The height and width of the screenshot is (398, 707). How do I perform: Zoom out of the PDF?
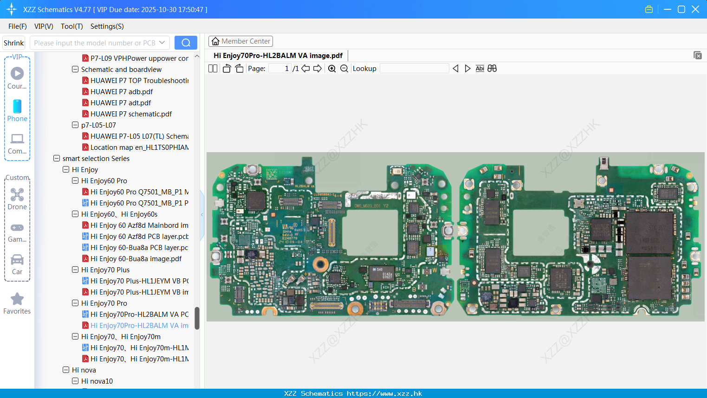pos(344,69)
